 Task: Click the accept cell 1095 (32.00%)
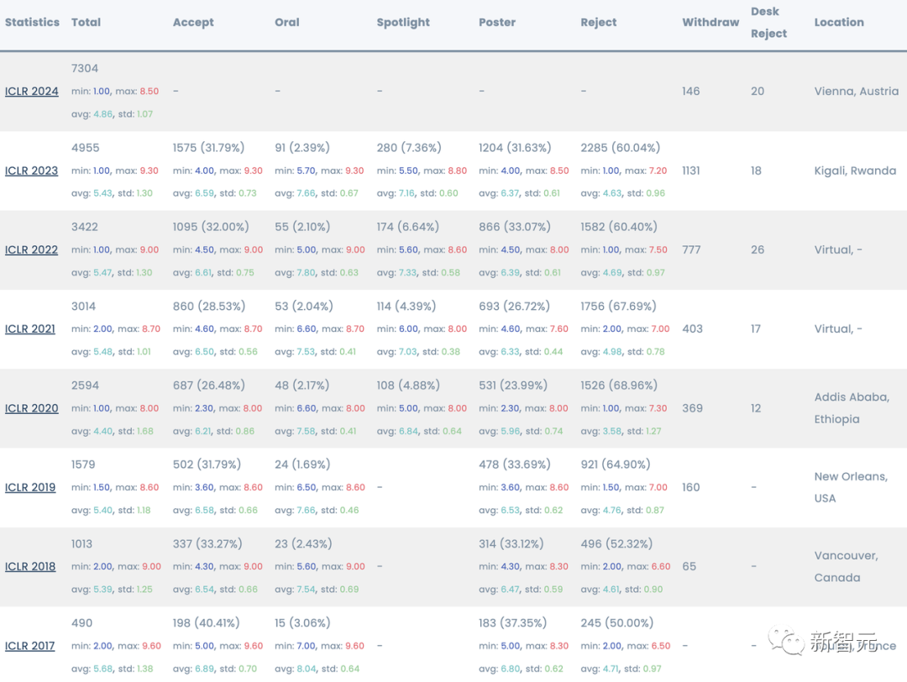pos(211,227)
